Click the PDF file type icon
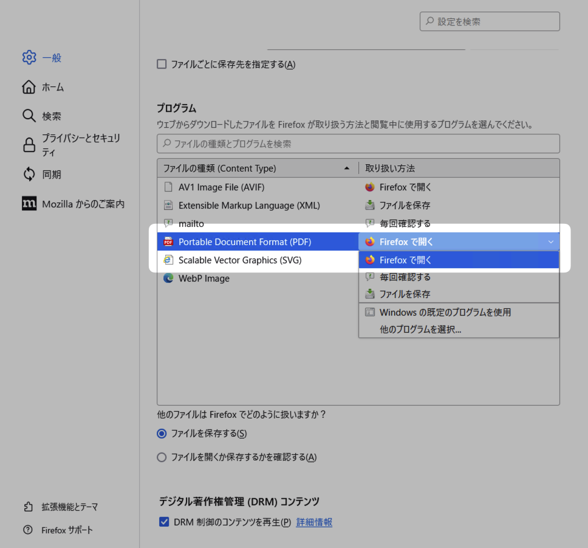Viewport: 588px width, 548px height. click(168, 242)
